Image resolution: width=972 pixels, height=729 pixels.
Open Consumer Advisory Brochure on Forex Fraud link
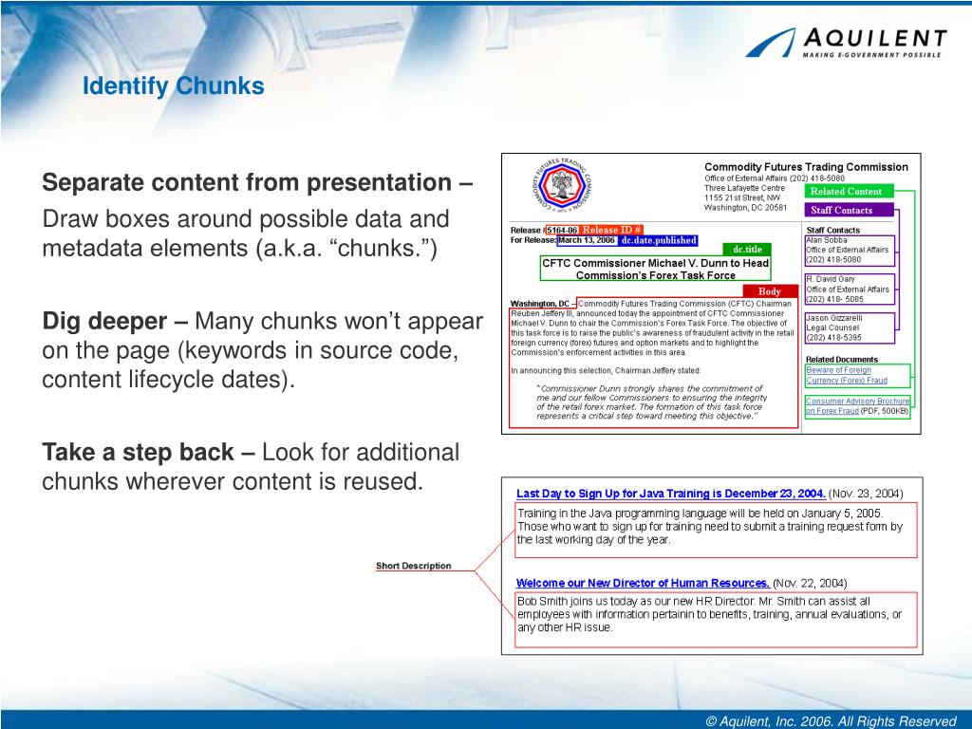click(857, 406)
